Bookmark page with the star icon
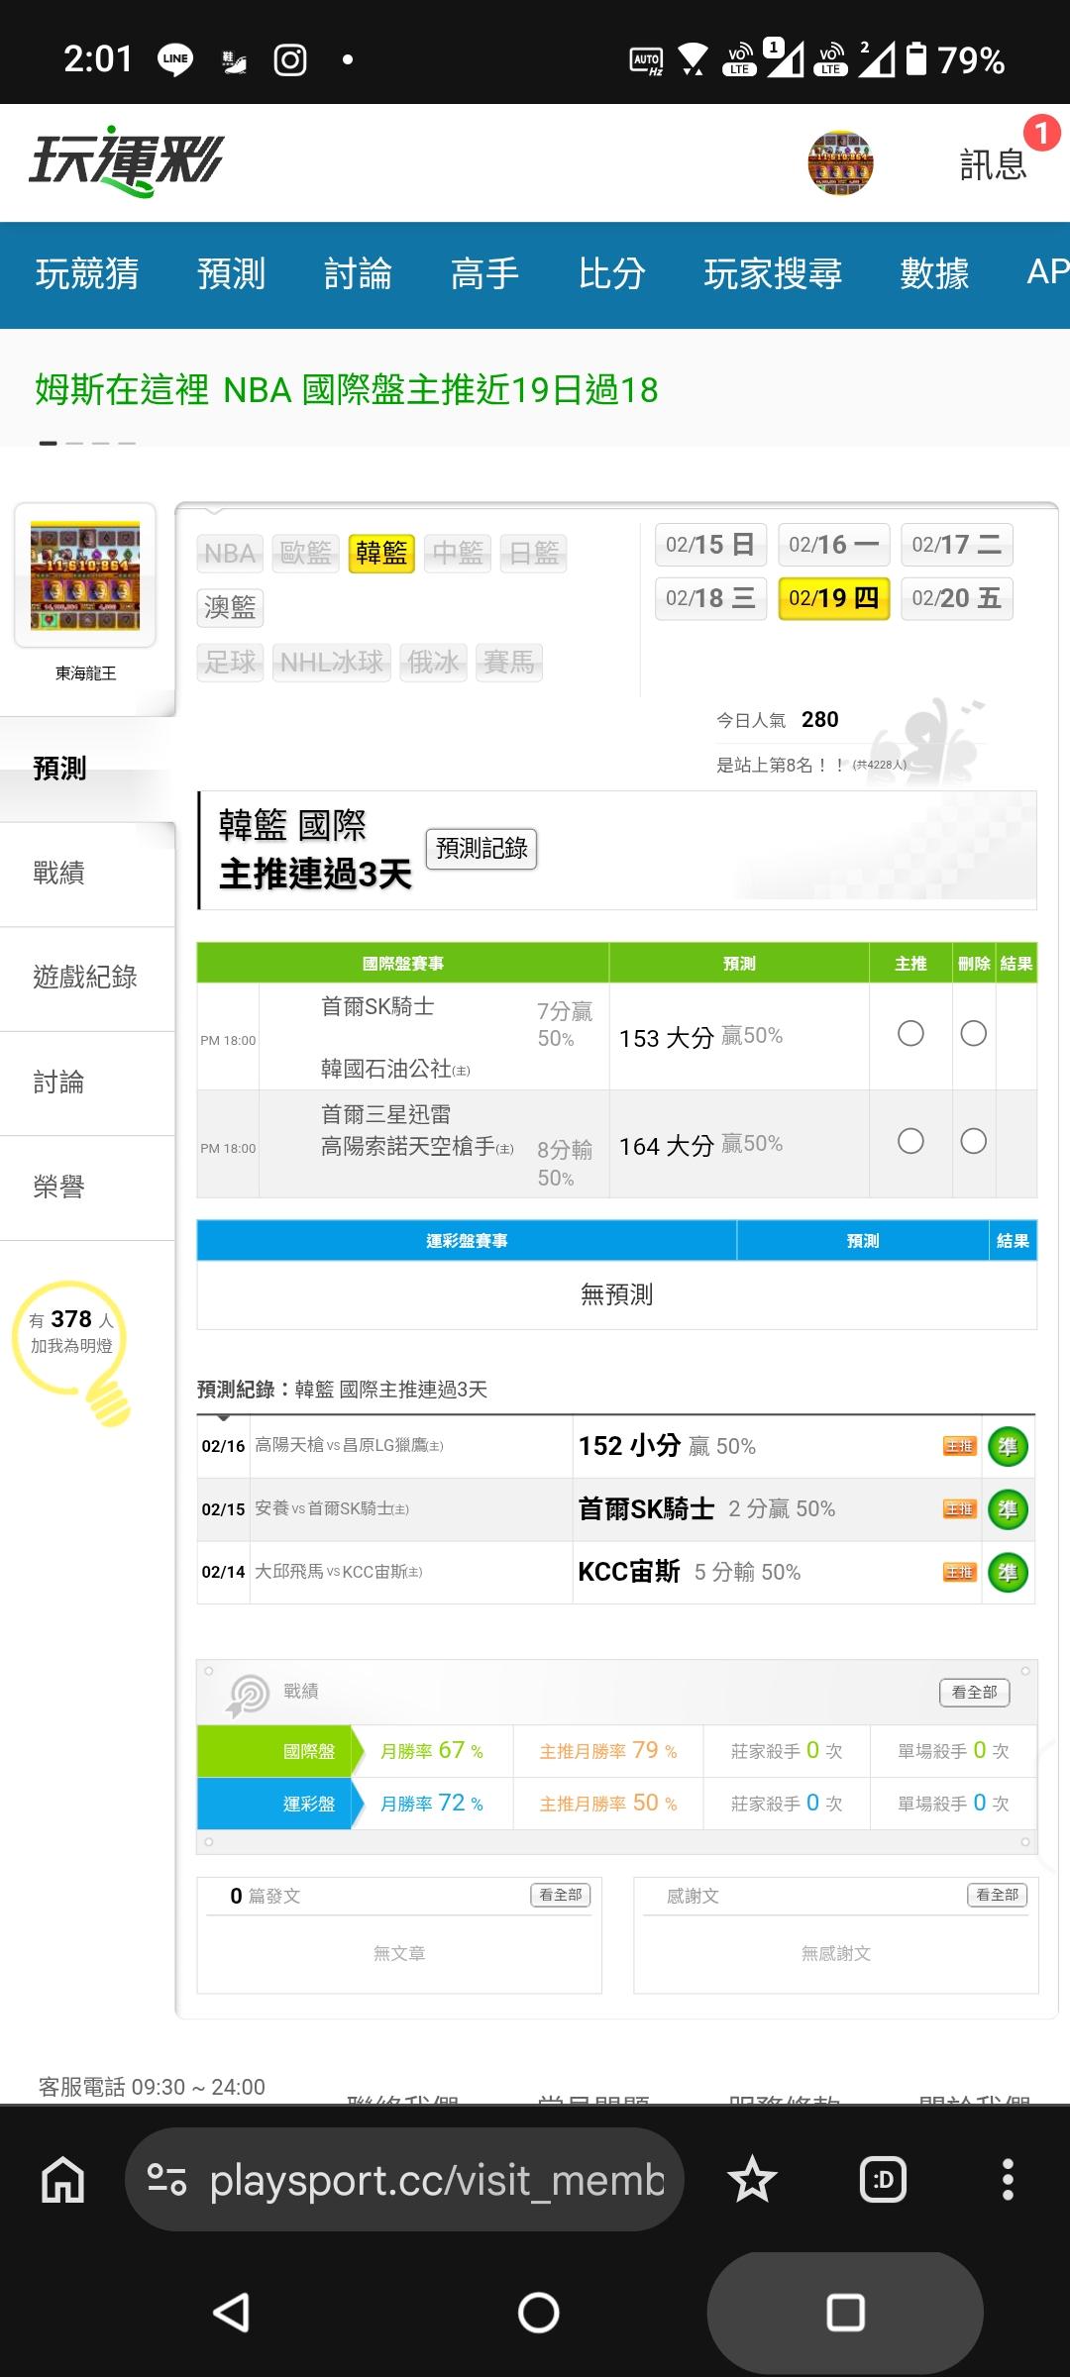Screen dimensions: 1070x2377 pyautogui.click(x=752, y=2180)
